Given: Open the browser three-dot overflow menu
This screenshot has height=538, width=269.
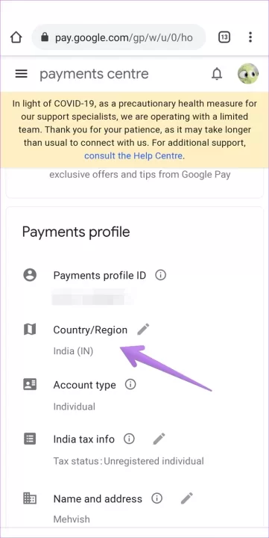Looking at the screenshot, I should [x=250, y=37].
